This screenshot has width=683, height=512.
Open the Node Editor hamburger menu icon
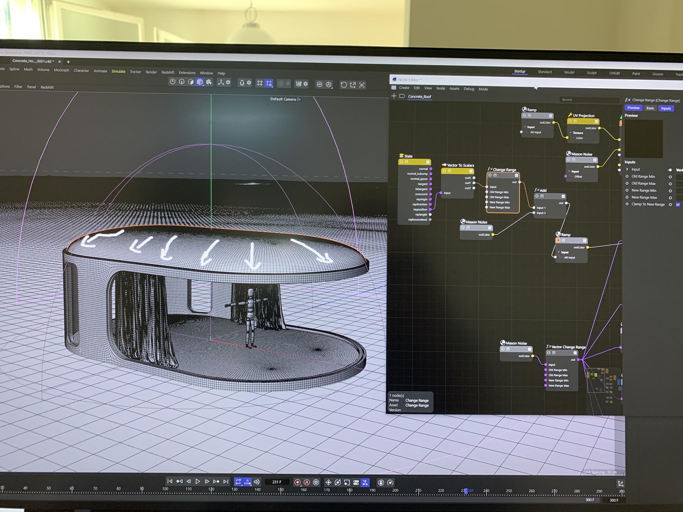[x=394, y=88]
